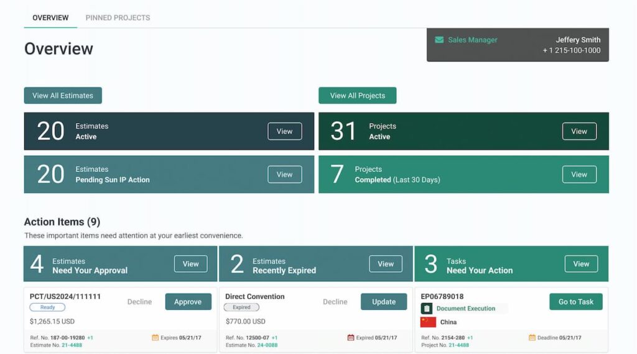
Task: Open estimate number 21-4488 link
Action: click(x=72, y=345)
